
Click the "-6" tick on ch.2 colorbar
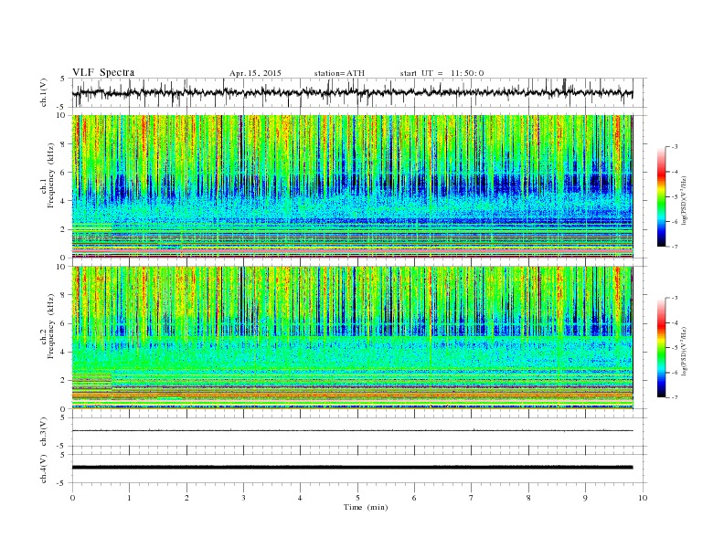[675, 373]
